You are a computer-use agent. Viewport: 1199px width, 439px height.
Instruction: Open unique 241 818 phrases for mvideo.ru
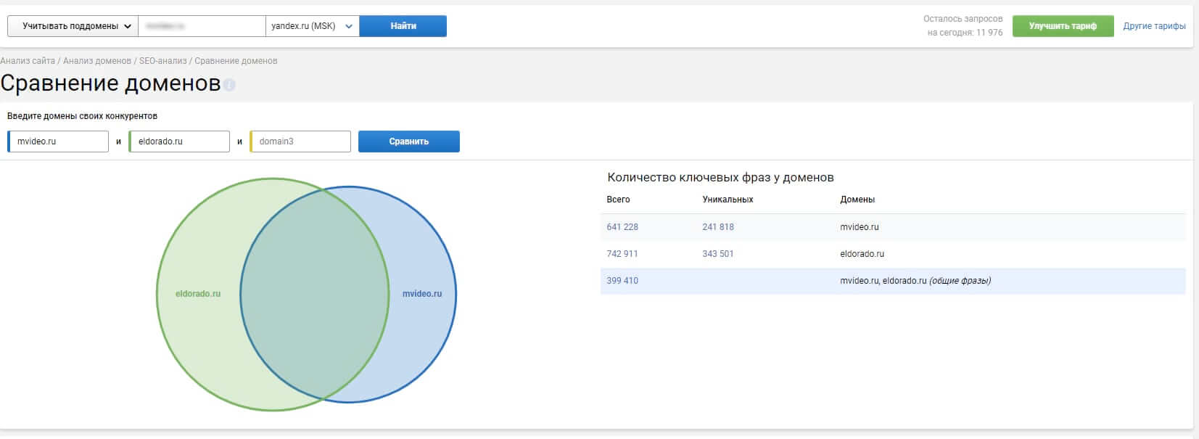coord(718,227)
